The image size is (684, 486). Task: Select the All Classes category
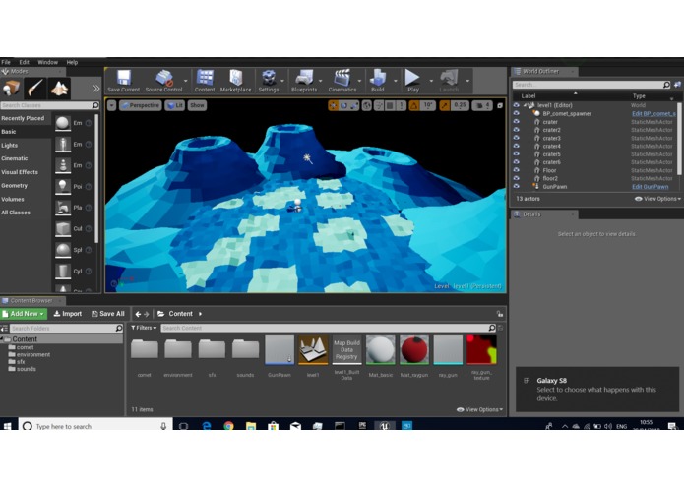click(26, 213)
